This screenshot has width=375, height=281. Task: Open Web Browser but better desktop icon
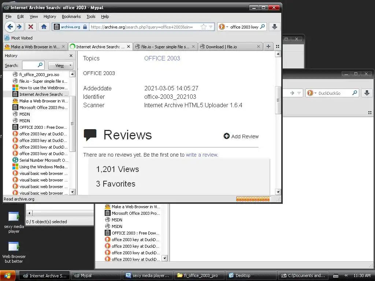coord(14,252)
